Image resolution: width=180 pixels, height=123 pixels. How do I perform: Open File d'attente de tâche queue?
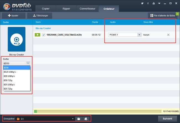163,15
